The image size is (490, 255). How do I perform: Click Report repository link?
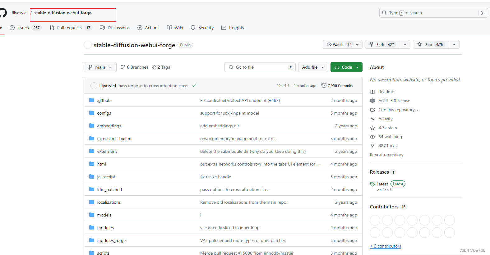[386, 155]
